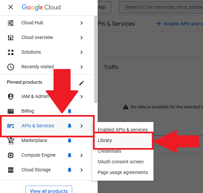
Task: Click the Cloud Hub sliders icon
Action: point(11,23)
